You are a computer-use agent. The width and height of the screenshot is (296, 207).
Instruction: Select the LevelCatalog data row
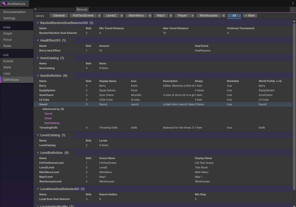(x=163, y=145)
